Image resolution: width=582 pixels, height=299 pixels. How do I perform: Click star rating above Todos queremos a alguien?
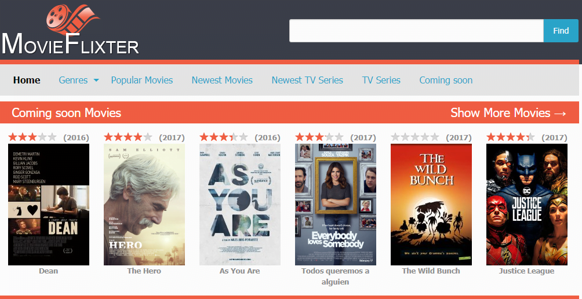(x=319, y=137)
